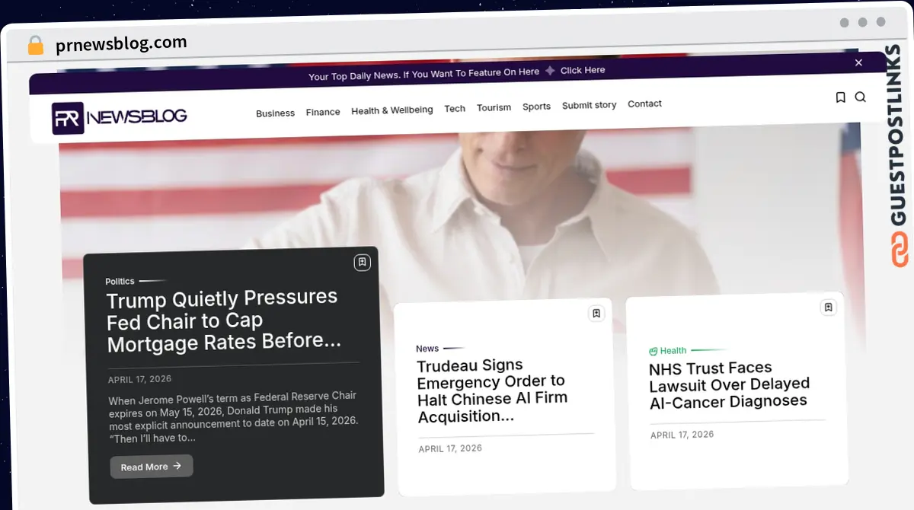This screenshot has width=914, height=510.
Task: Bookmark the Trudeau emergency order article
Action: (x=596, y=313)
